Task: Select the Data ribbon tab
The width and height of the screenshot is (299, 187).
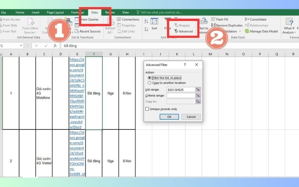Action: tap(95, 12)
